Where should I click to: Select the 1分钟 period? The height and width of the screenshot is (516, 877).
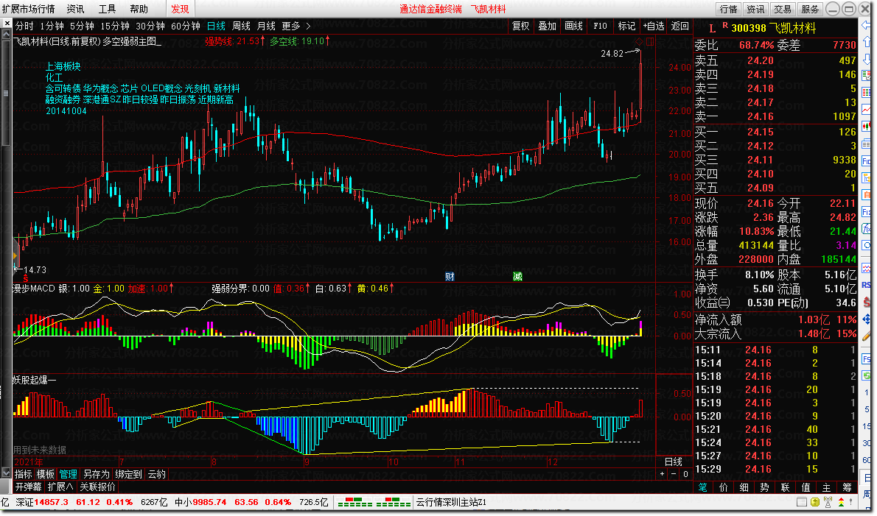pos(52,26)
